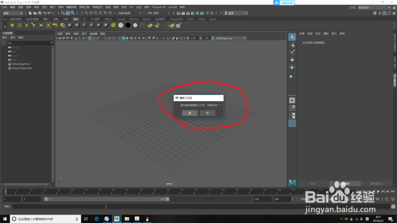
Task: Switch to the four view layout button
Action: click(x=292, y=108)
